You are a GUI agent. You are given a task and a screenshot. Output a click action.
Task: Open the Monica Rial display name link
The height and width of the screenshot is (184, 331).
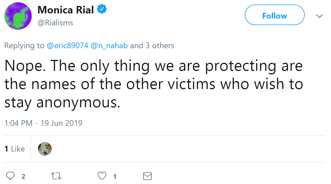66,10
